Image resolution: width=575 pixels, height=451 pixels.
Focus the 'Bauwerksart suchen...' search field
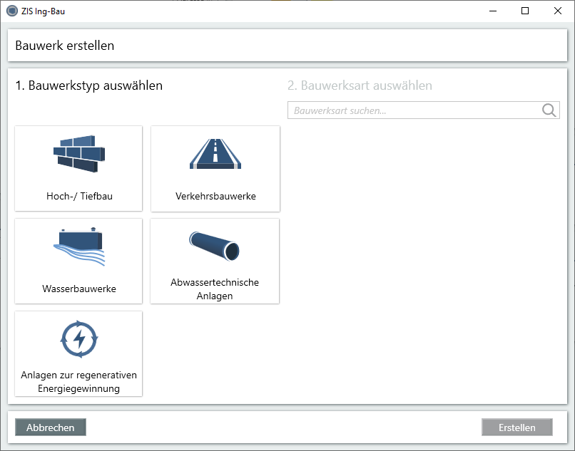pyautogui.click(x=414, y=110)
